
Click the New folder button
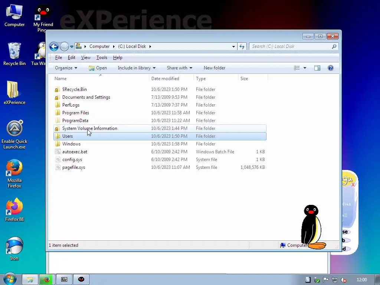tap(214, 68)
